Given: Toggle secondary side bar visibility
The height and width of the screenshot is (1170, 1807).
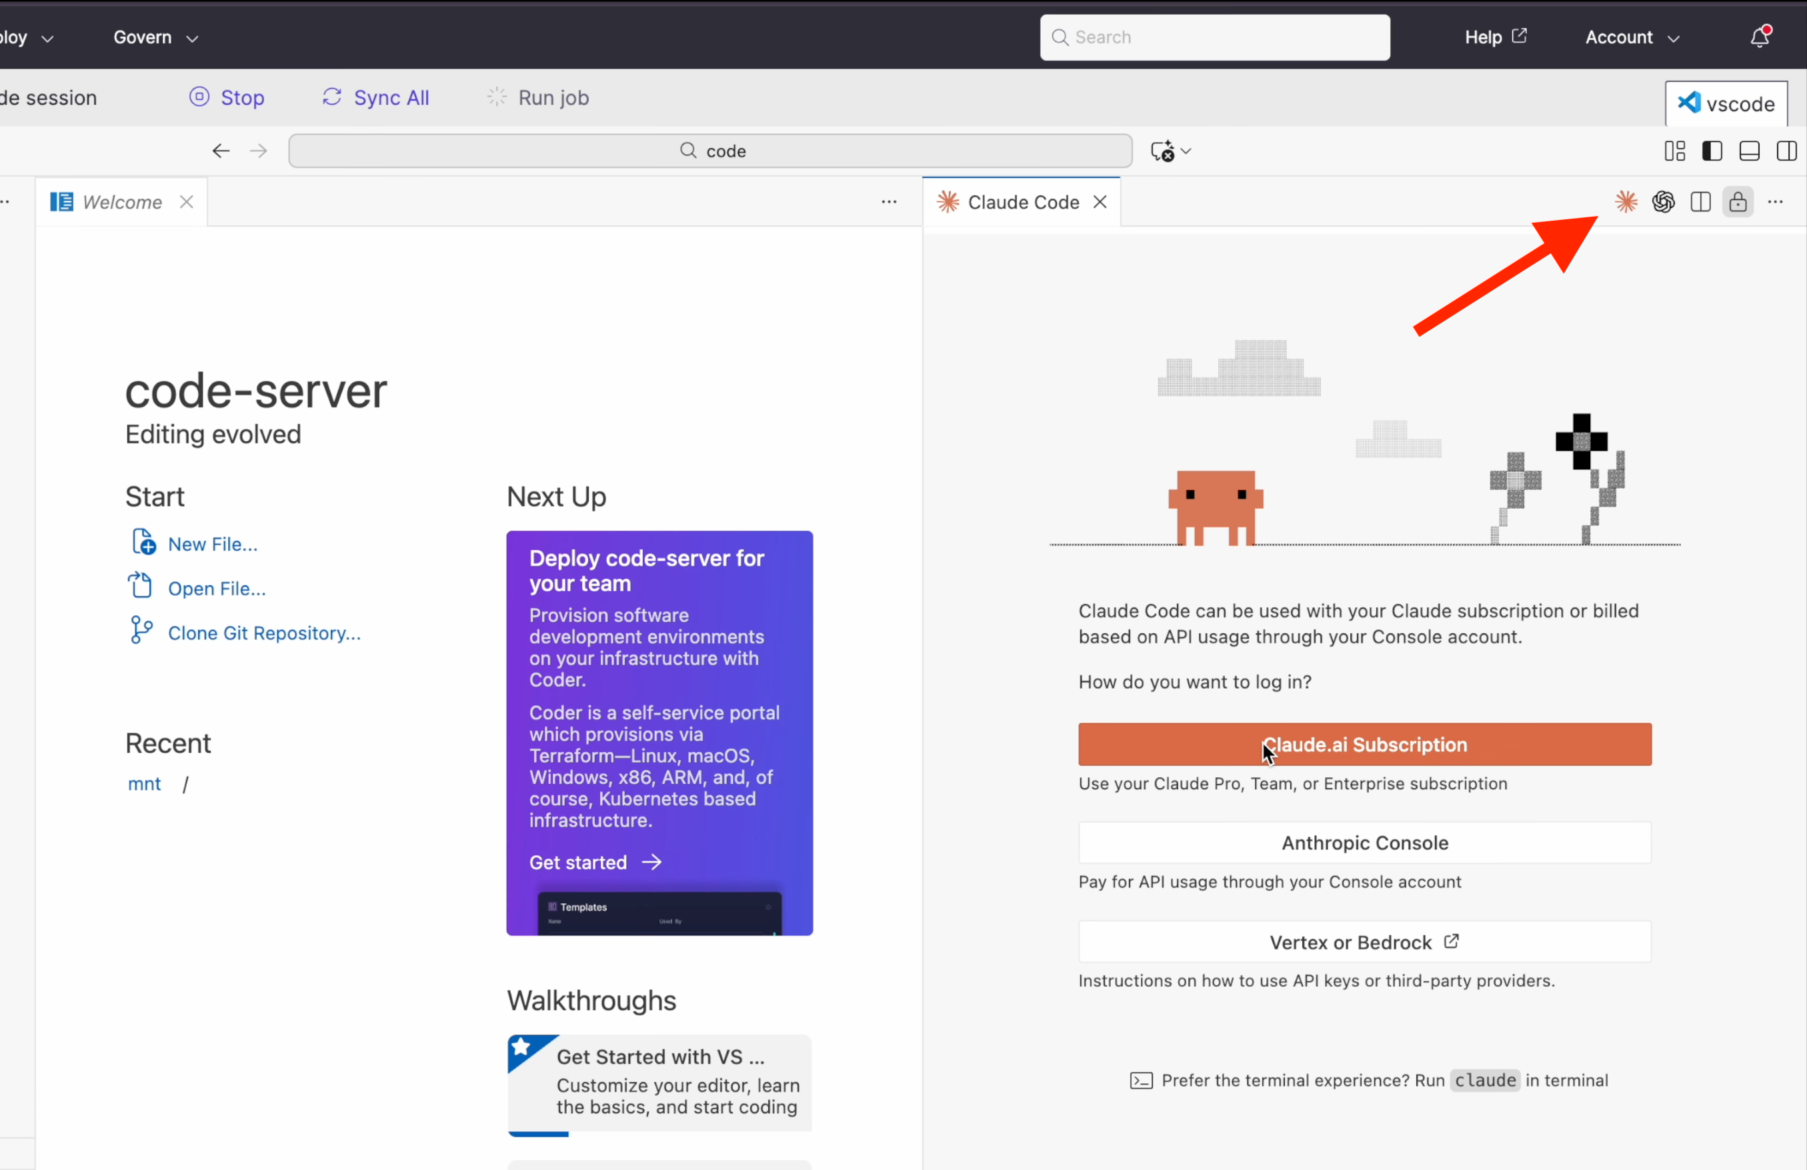Looking at the screenshot, I should tap(1786, 151).
